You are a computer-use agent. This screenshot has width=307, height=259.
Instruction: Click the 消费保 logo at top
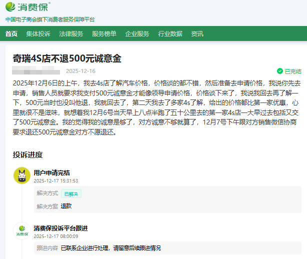coord(27,7)
